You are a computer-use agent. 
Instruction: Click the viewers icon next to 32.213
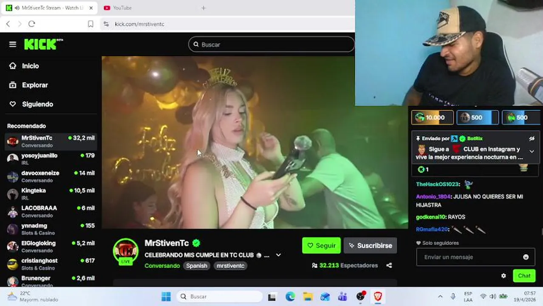click(314, 265)
